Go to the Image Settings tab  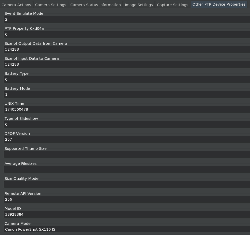(x=139, y=5)
